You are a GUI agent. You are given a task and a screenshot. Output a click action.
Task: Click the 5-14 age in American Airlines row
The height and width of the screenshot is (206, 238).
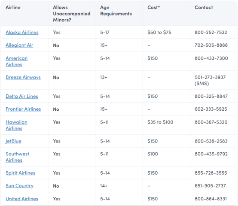[105, 58]
